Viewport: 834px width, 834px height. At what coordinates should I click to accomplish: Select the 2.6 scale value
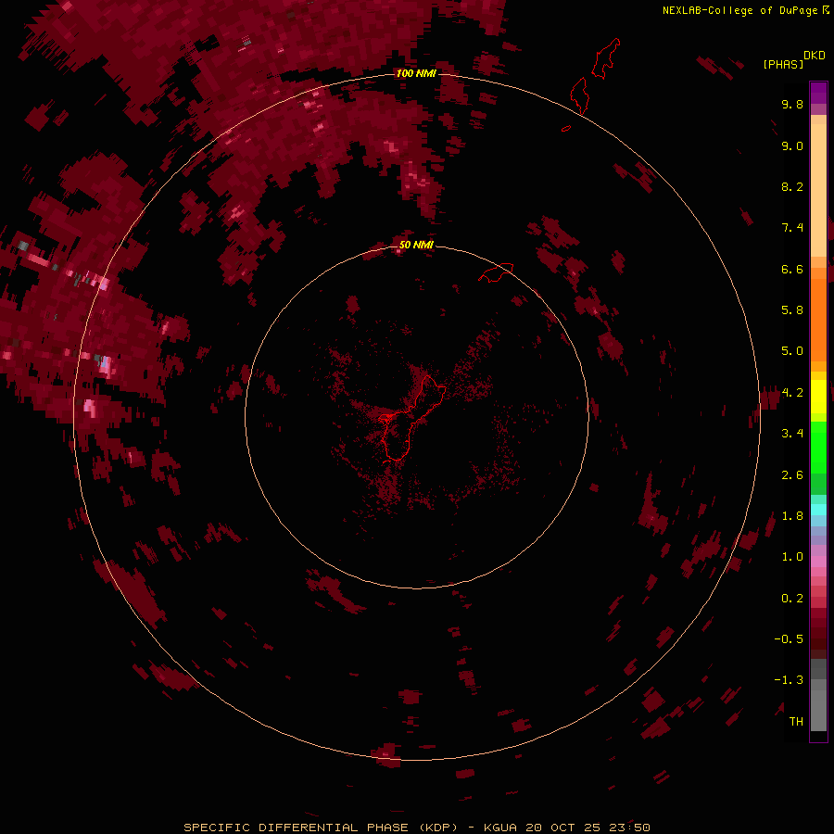tap(792, 475)
